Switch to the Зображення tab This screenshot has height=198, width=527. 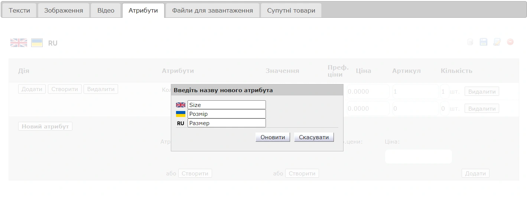point(64,10)
